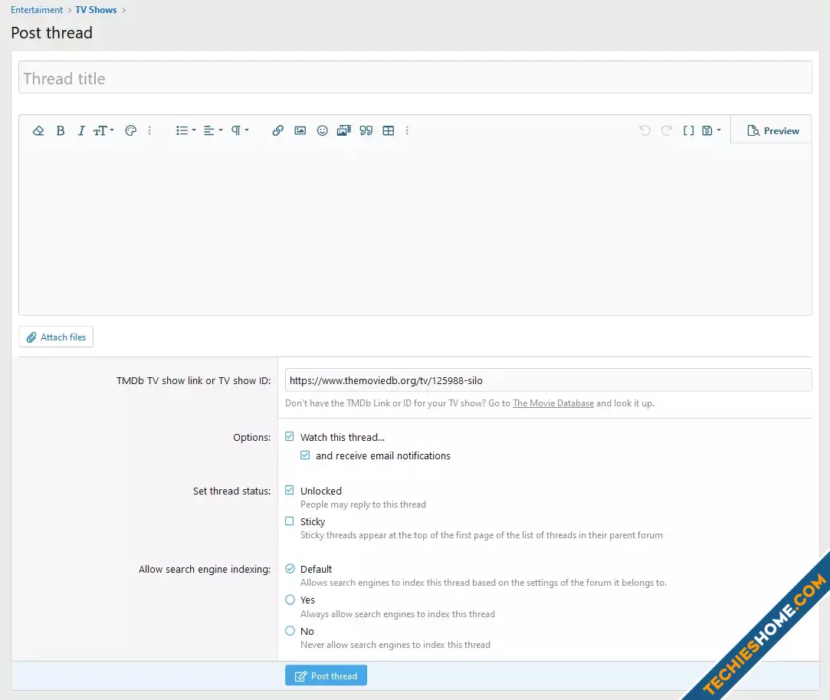Click the Redo icon
Image resolution: width=830 pixels, height=700 pixels.
667,131
